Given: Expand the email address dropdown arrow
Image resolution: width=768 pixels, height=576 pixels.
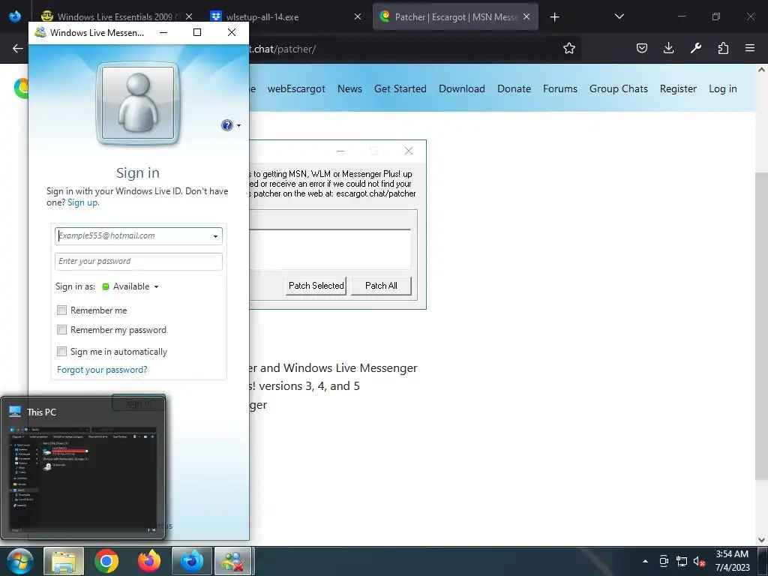Looking at the screenshot, I should pos(215,236).
